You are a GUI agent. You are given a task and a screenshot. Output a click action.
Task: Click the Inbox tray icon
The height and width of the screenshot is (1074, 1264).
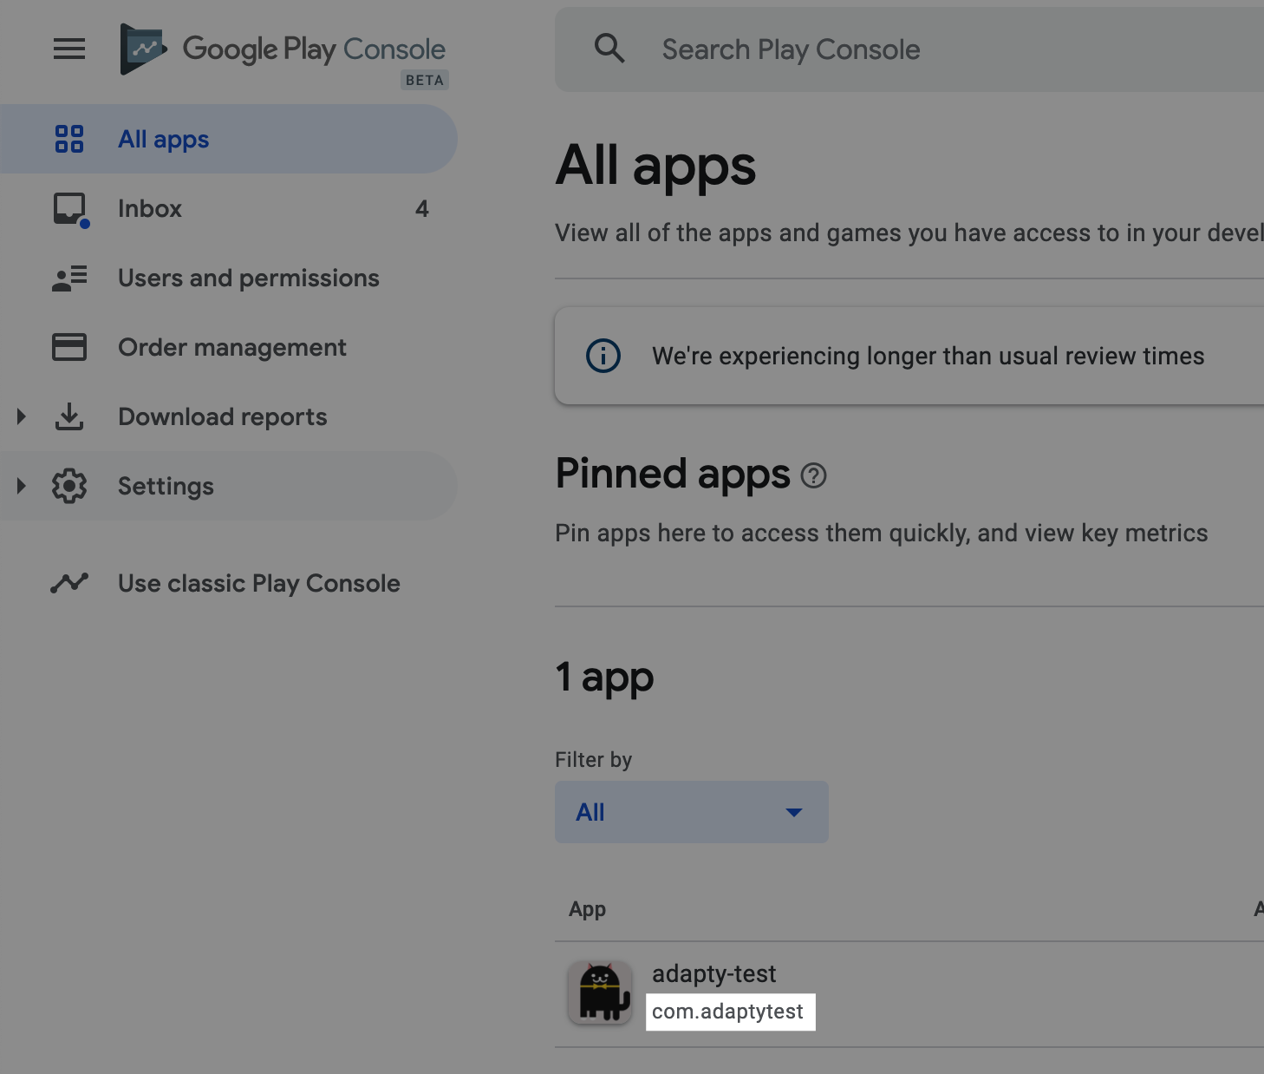tap(70, 209)
